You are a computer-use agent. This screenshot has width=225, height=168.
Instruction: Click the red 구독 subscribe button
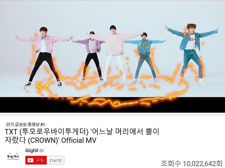[x=36, y=160]
